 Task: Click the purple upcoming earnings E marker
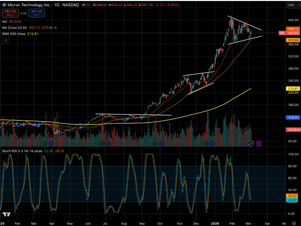click(x=259, y=143)
